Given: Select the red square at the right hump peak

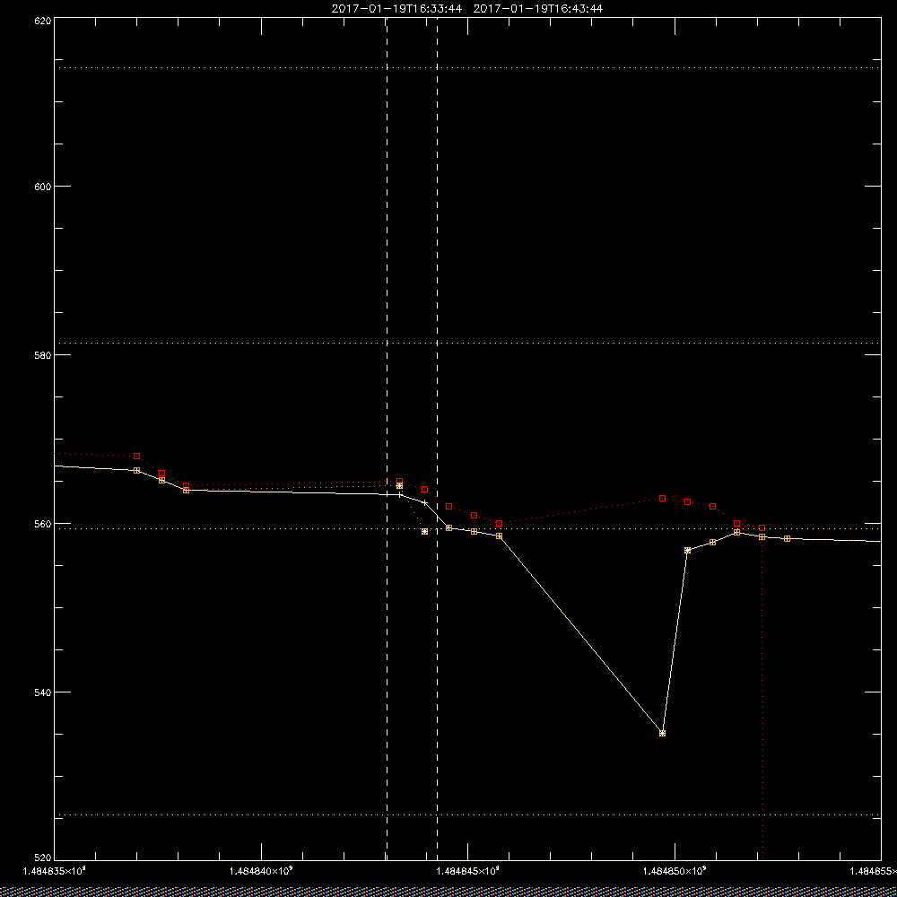Looking at the screenshot, I should [663, 498].
